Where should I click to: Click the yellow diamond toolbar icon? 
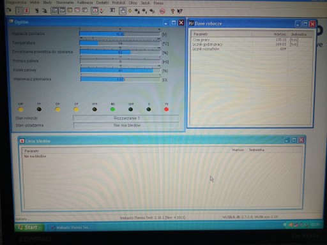coord(130,11)
